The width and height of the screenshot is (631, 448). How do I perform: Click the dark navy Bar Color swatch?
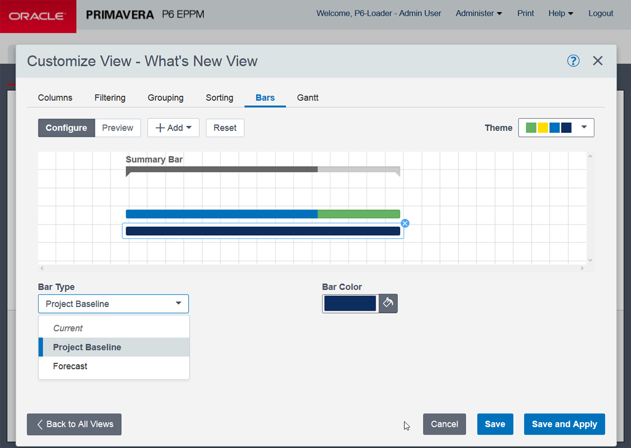pos(350,303)
